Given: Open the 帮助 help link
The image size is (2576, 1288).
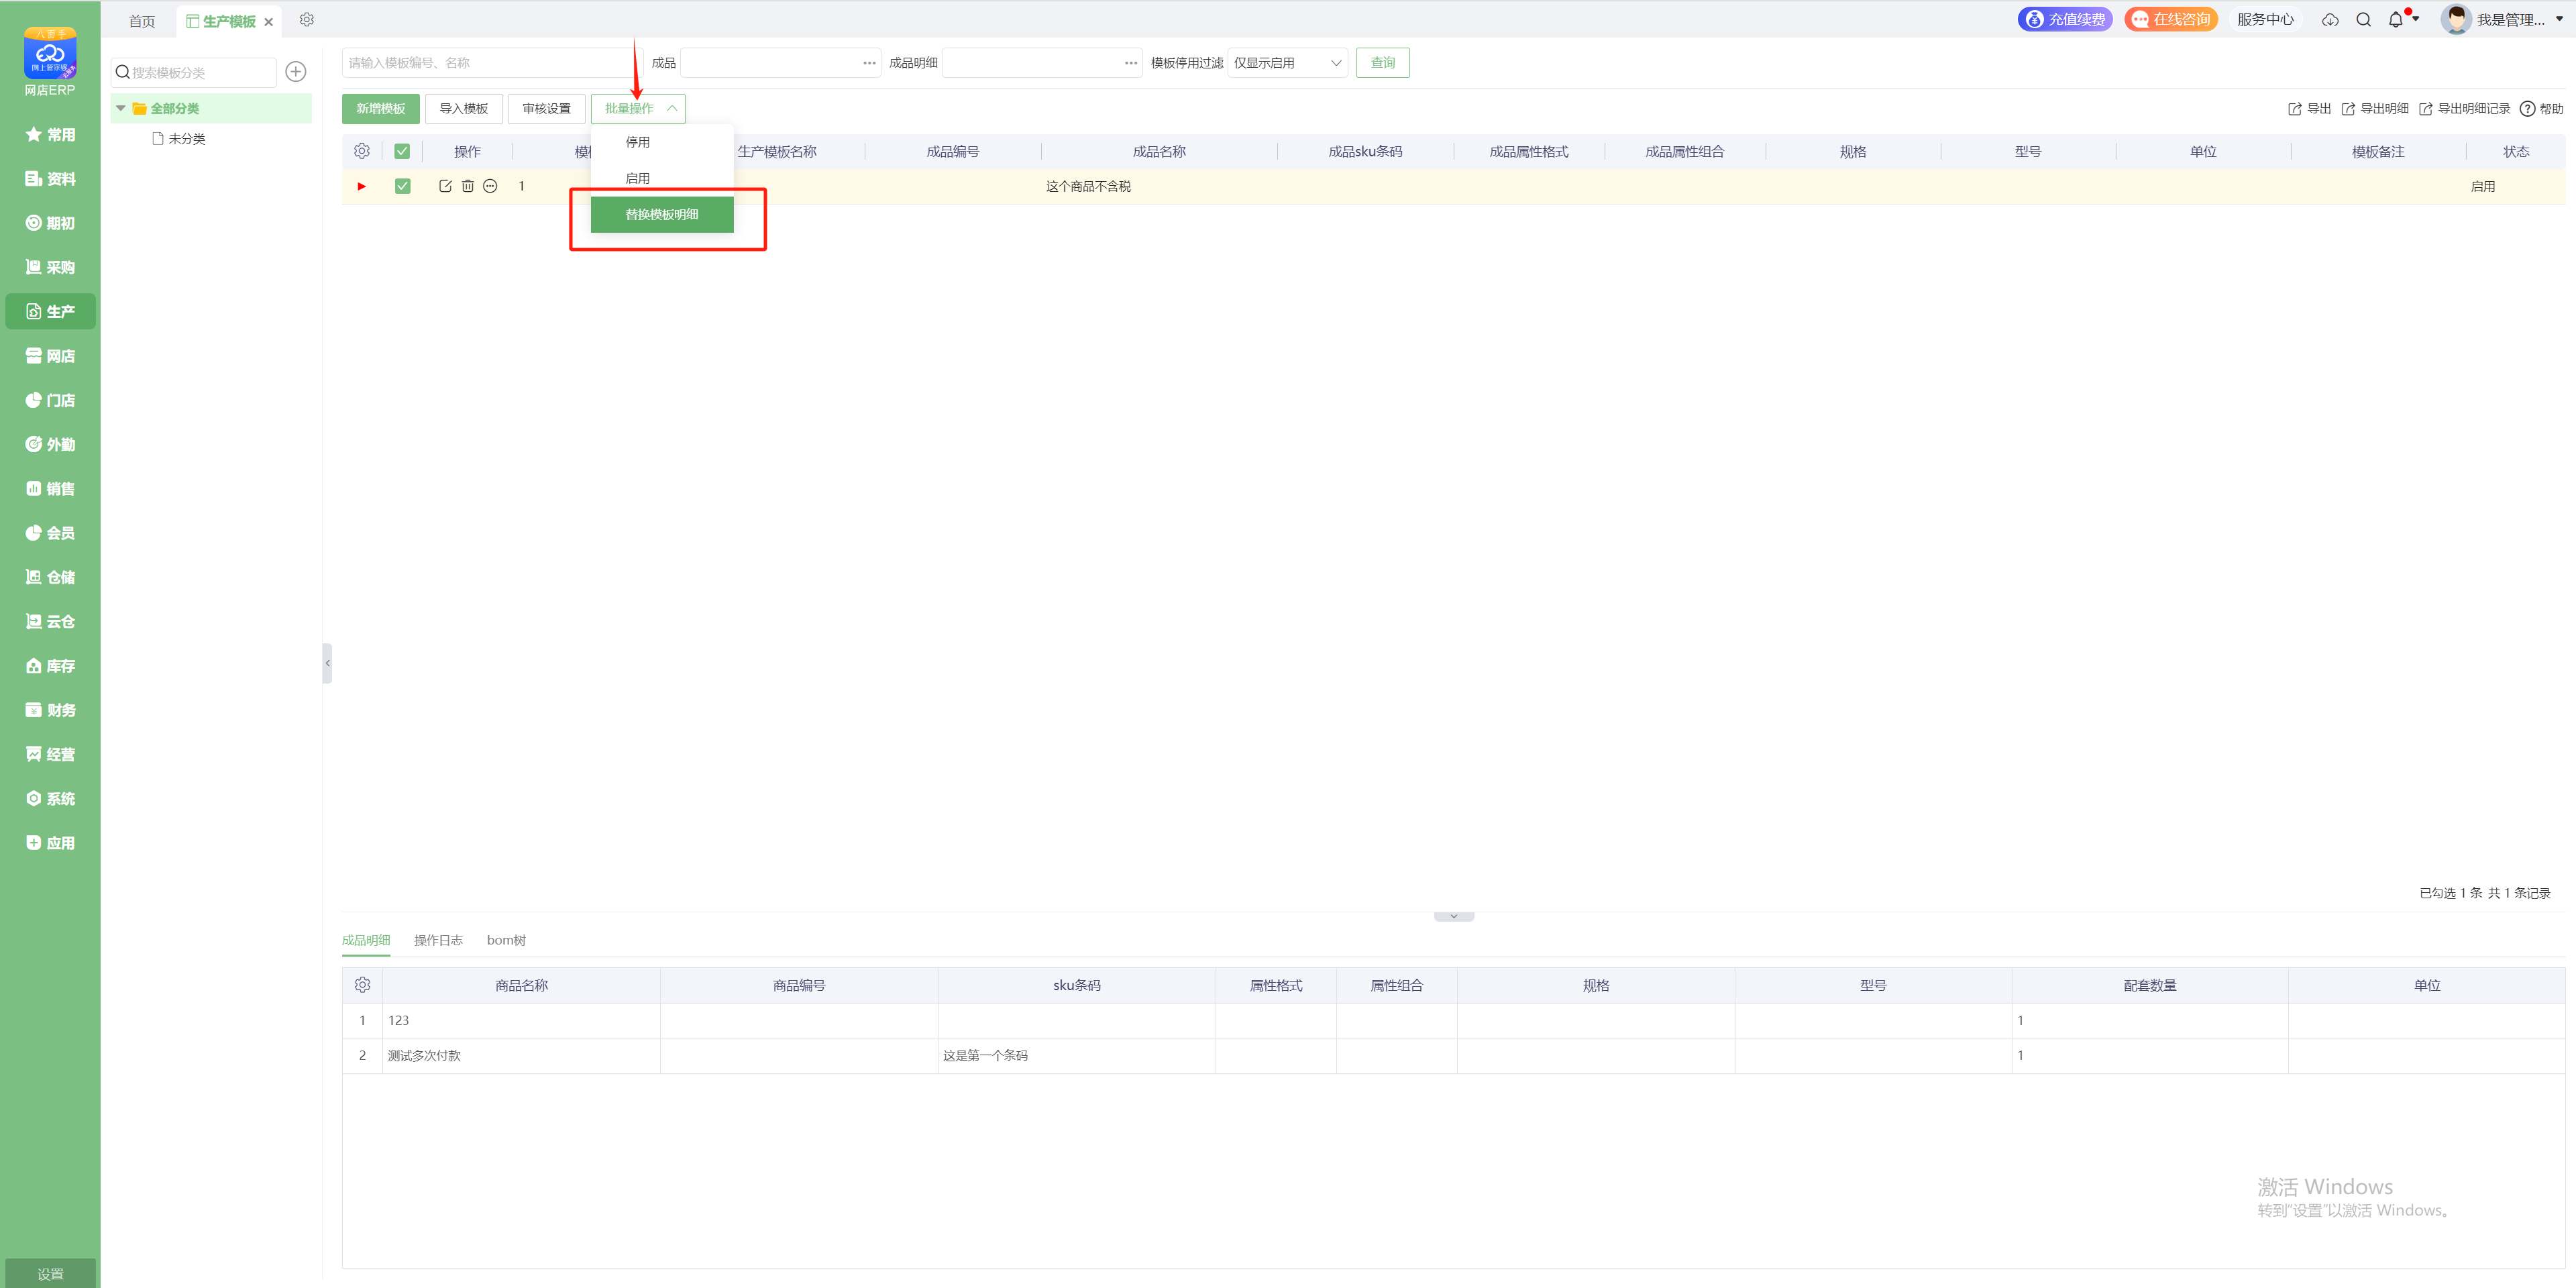Looking at the screenshot, I should (x=2541, y=109).
